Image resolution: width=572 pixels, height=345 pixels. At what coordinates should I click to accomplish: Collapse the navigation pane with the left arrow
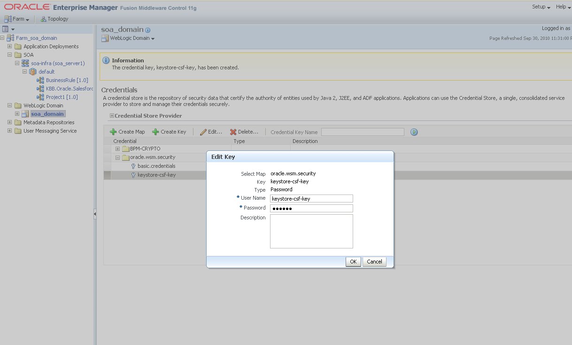pos(95,213)
